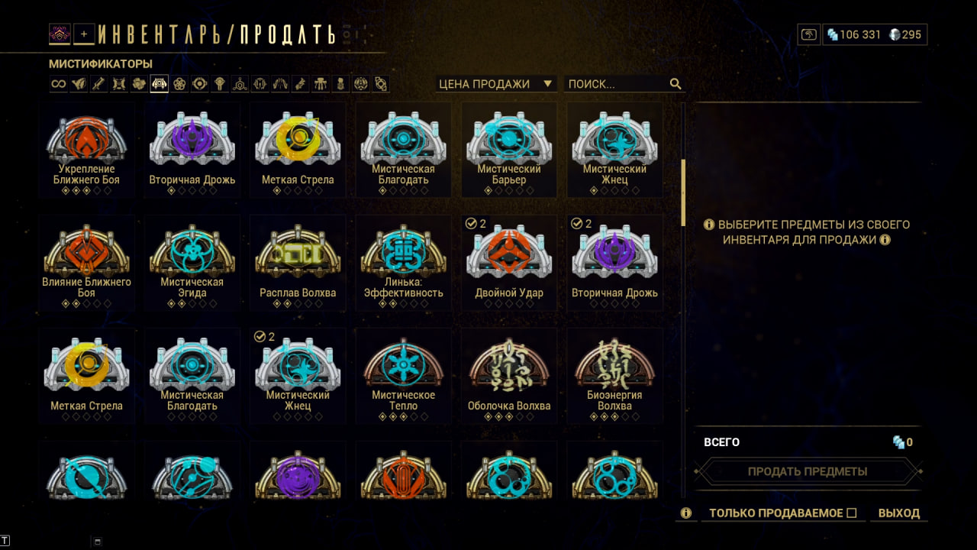Click the plus icon beside the lotus emblem
Image resolution: width=977 pixels, height=550 pixels.
click(x=84, y=34)
